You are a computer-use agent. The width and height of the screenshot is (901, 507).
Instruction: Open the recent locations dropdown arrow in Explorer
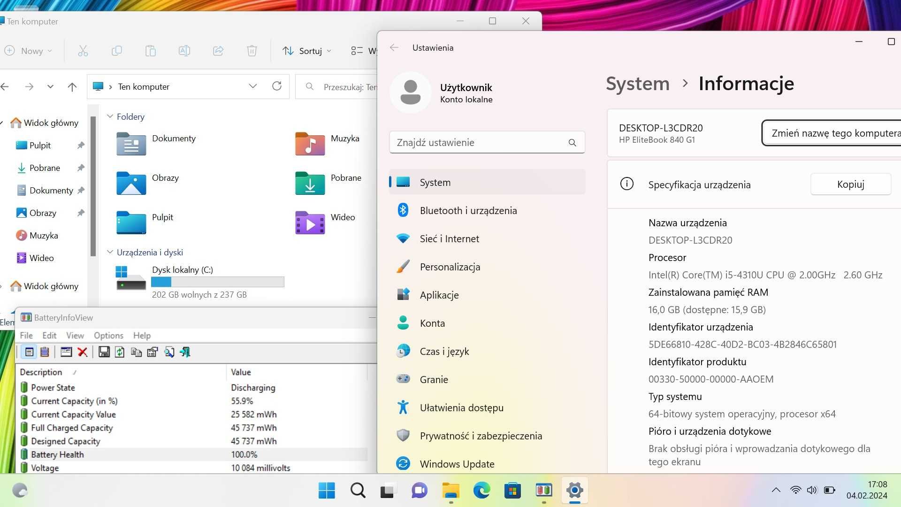(x=50, y=87)
